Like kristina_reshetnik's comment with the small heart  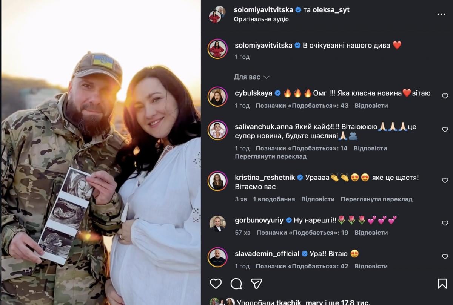click(x=445, y=181)
